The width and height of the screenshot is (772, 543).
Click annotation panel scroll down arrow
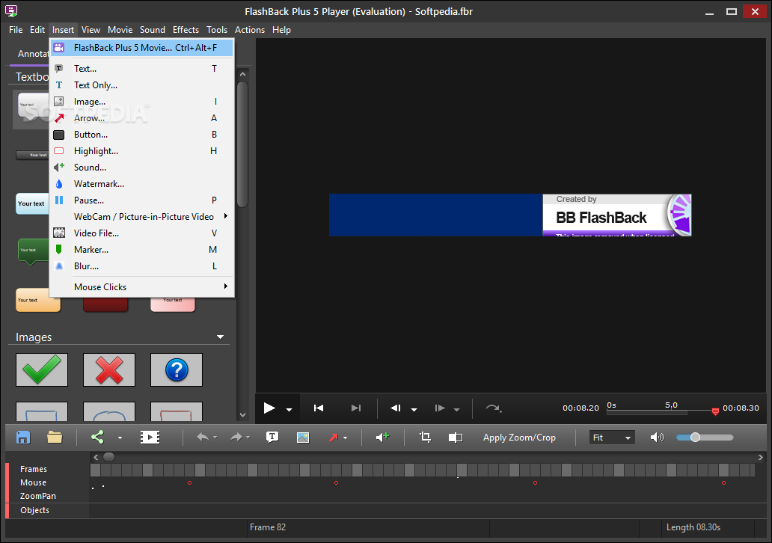click(x=242, y=415)
